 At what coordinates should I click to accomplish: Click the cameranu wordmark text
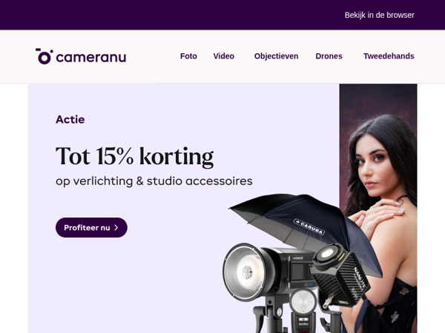(x=91, y=58)
